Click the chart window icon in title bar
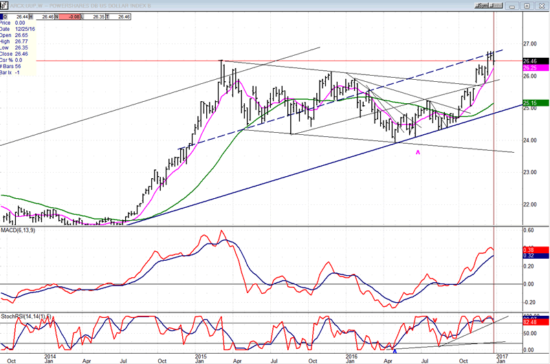This screenshot has height=364, width=550. [5, 4]
